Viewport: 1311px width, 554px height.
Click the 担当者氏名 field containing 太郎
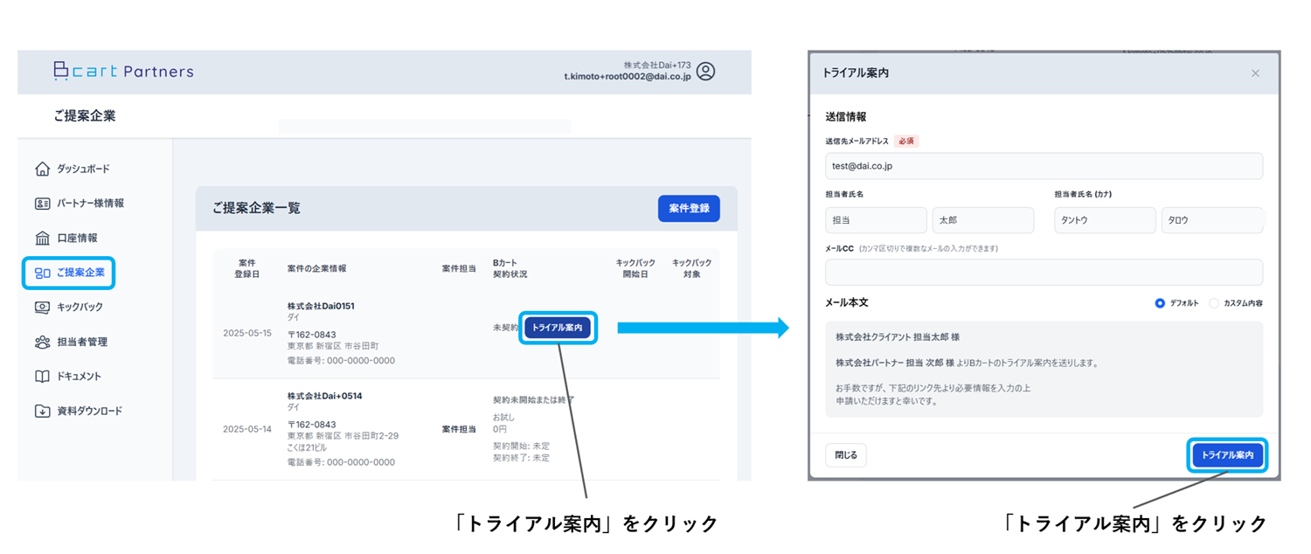[983, 220]
